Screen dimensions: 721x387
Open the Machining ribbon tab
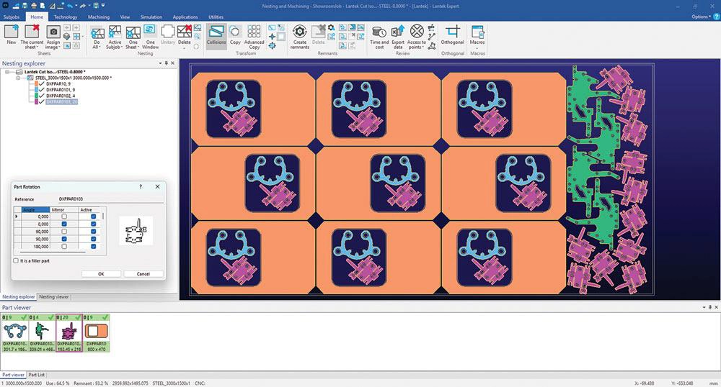(98, 17)
